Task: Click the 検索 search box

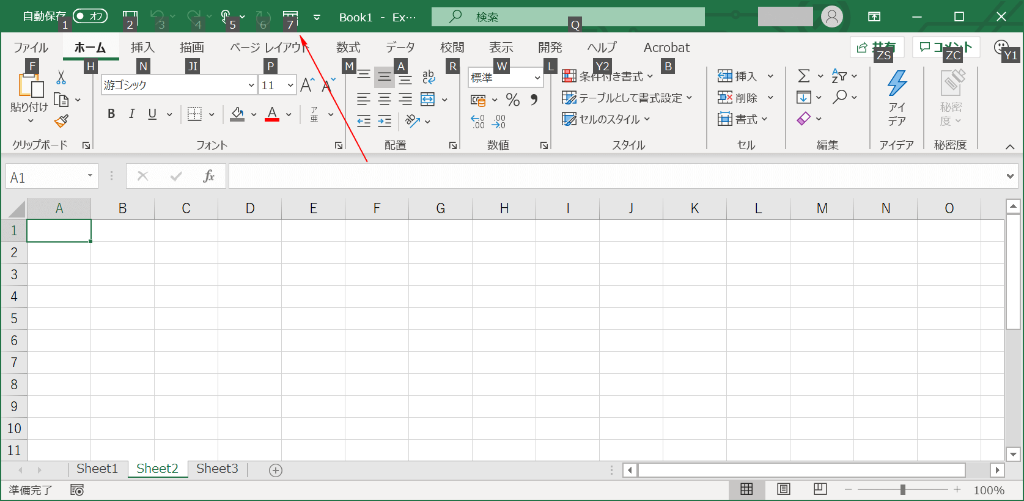Action: 567,17
